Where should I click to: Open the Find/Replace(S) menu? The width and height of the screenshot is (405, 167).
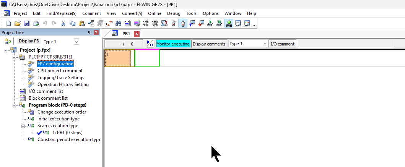pos(62,13)
